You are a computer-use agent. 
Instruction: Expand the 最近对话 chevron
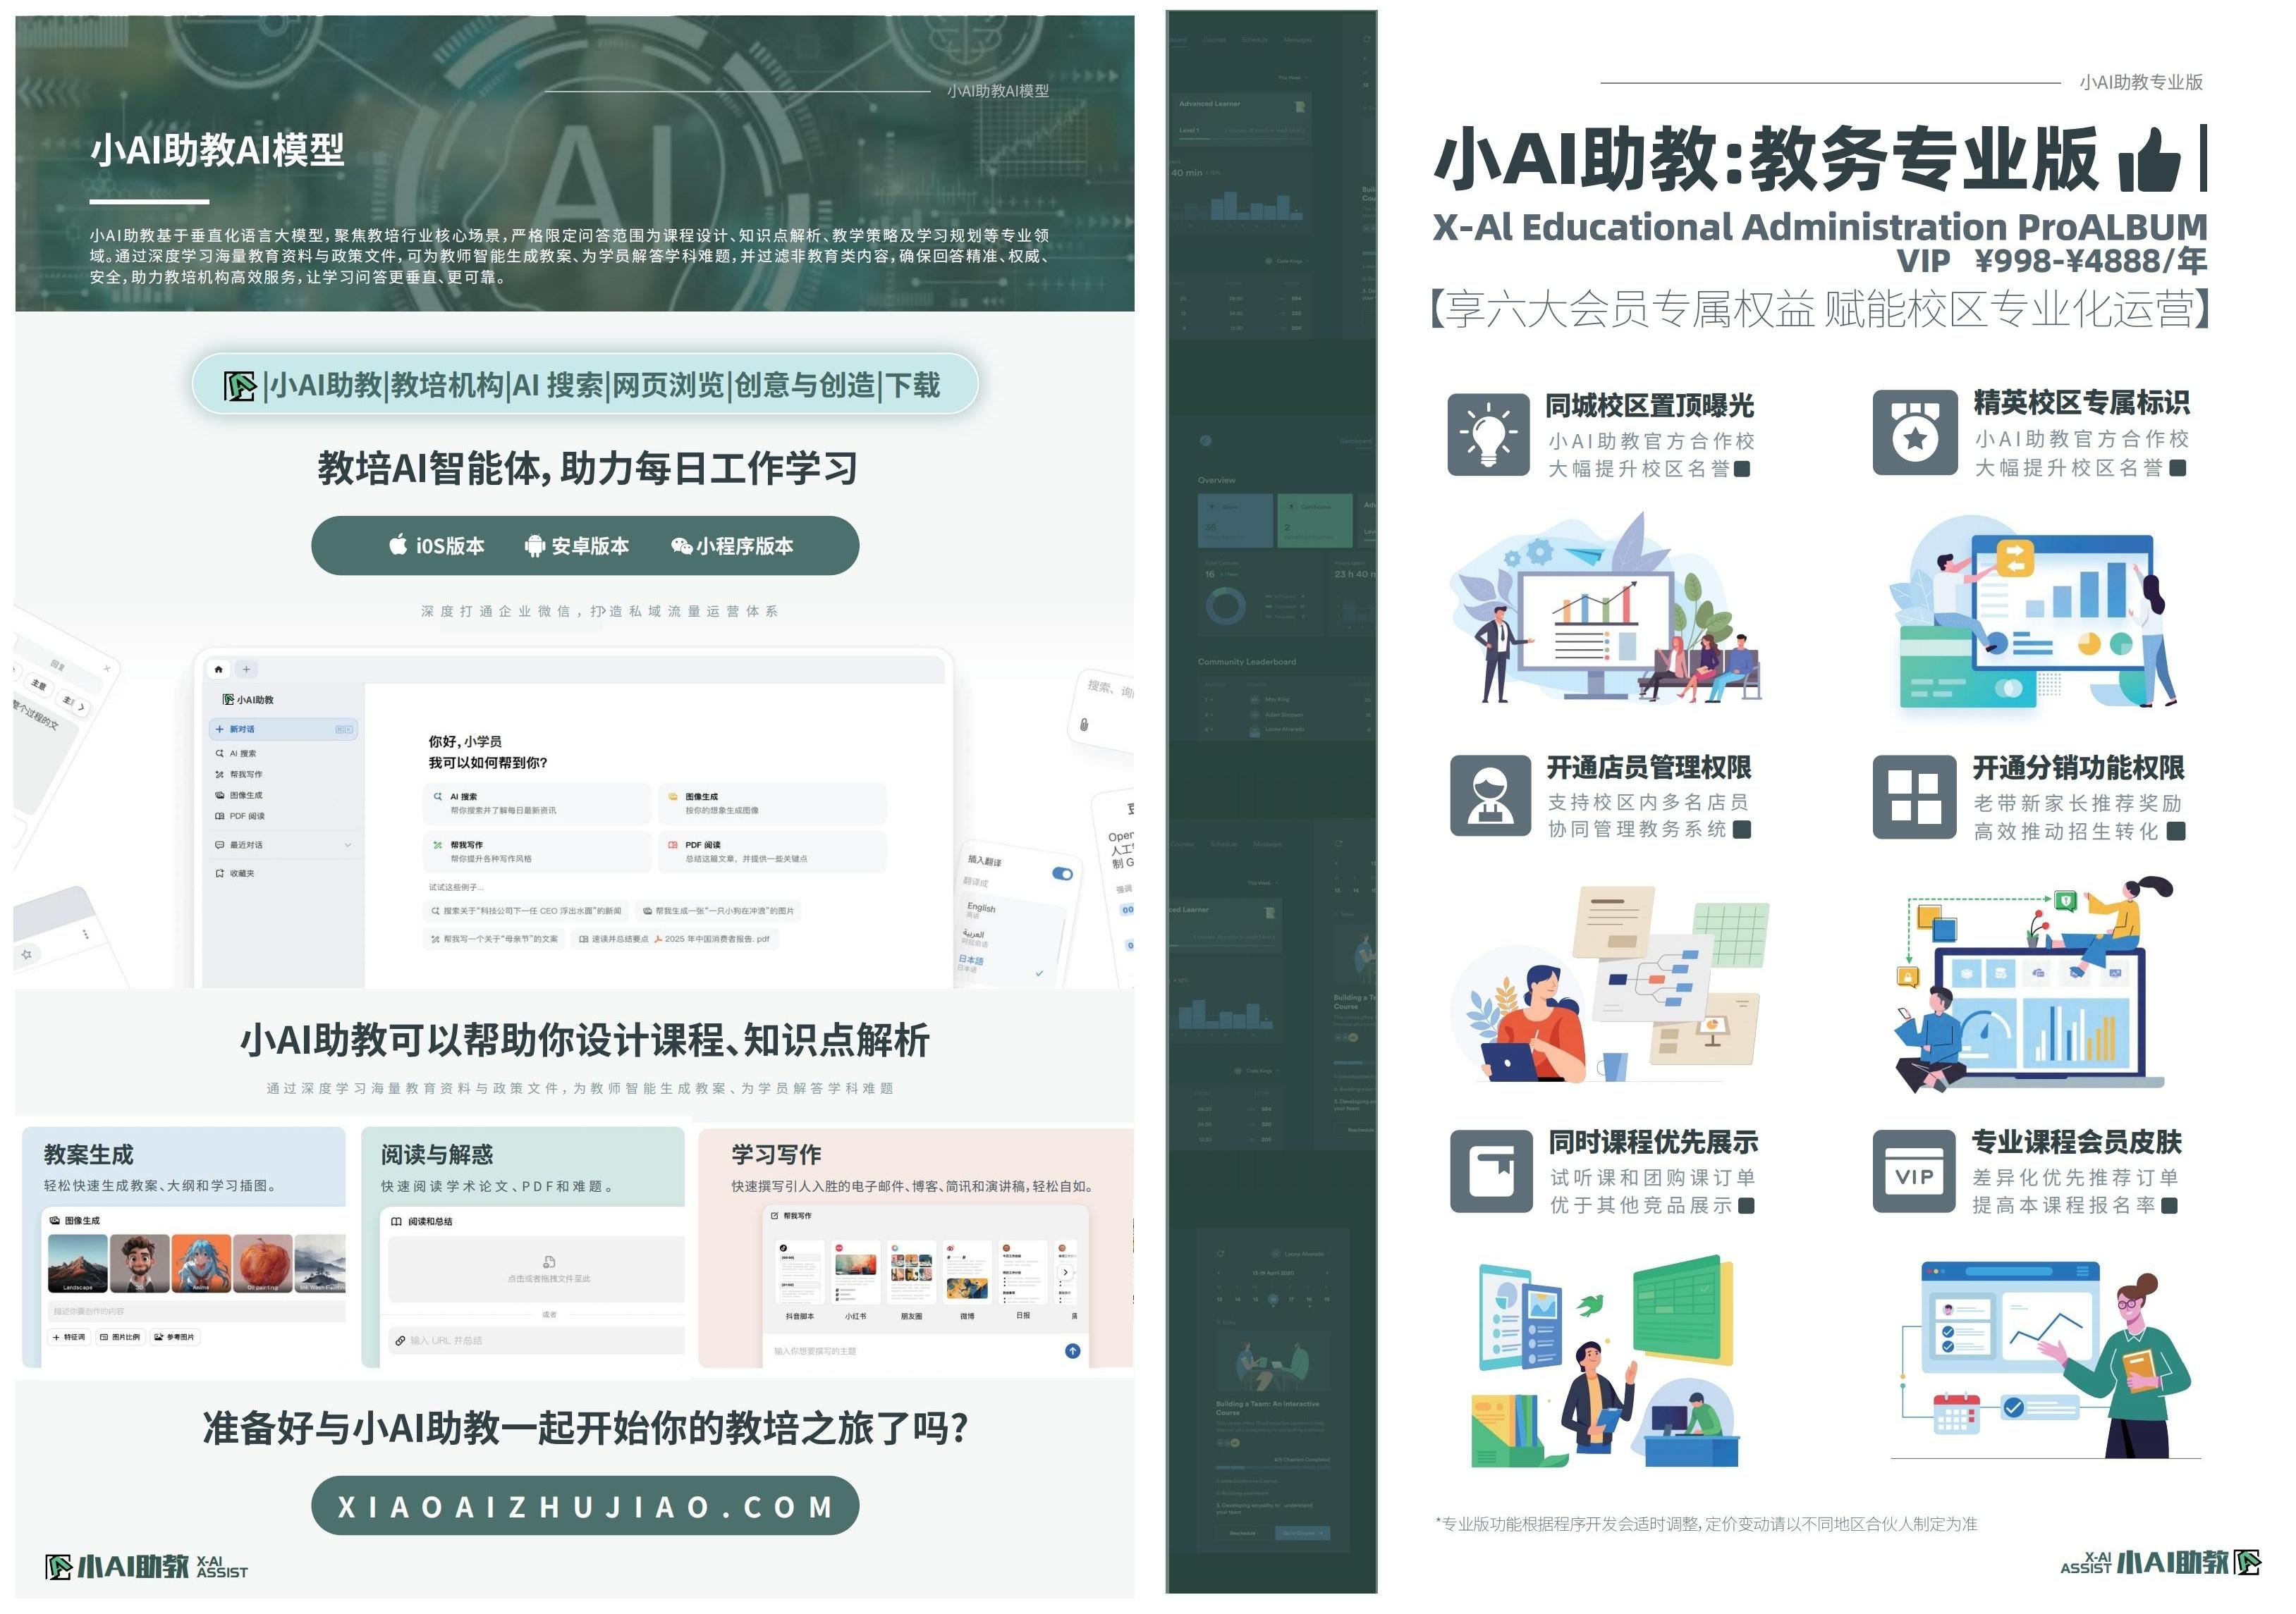348,846
